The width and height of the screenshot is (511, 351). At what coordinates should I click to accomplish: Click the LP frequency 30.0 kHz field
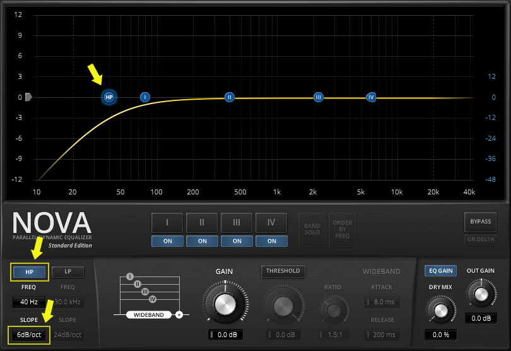(68, 302)
